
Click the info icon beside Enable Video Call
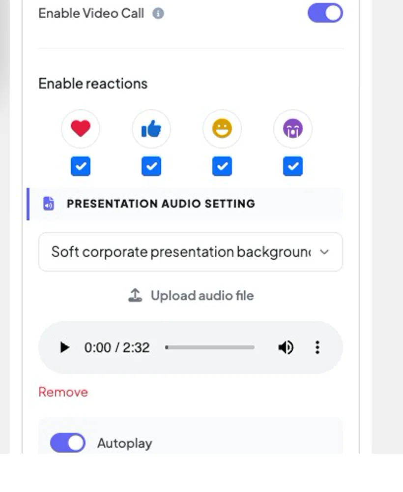[158, 13]
